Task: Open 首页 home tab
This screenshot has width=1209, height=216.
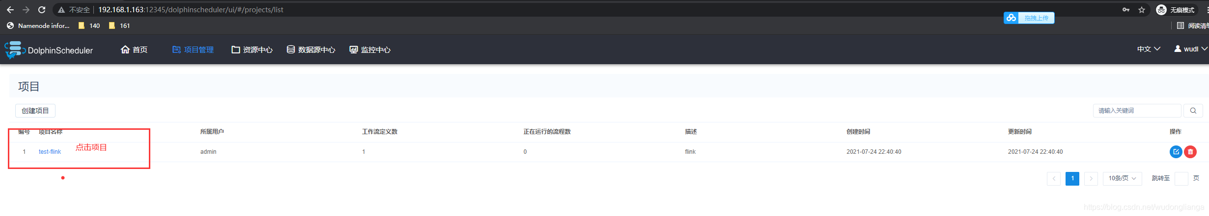Action: pyautogui.click(x=134, y=50)
